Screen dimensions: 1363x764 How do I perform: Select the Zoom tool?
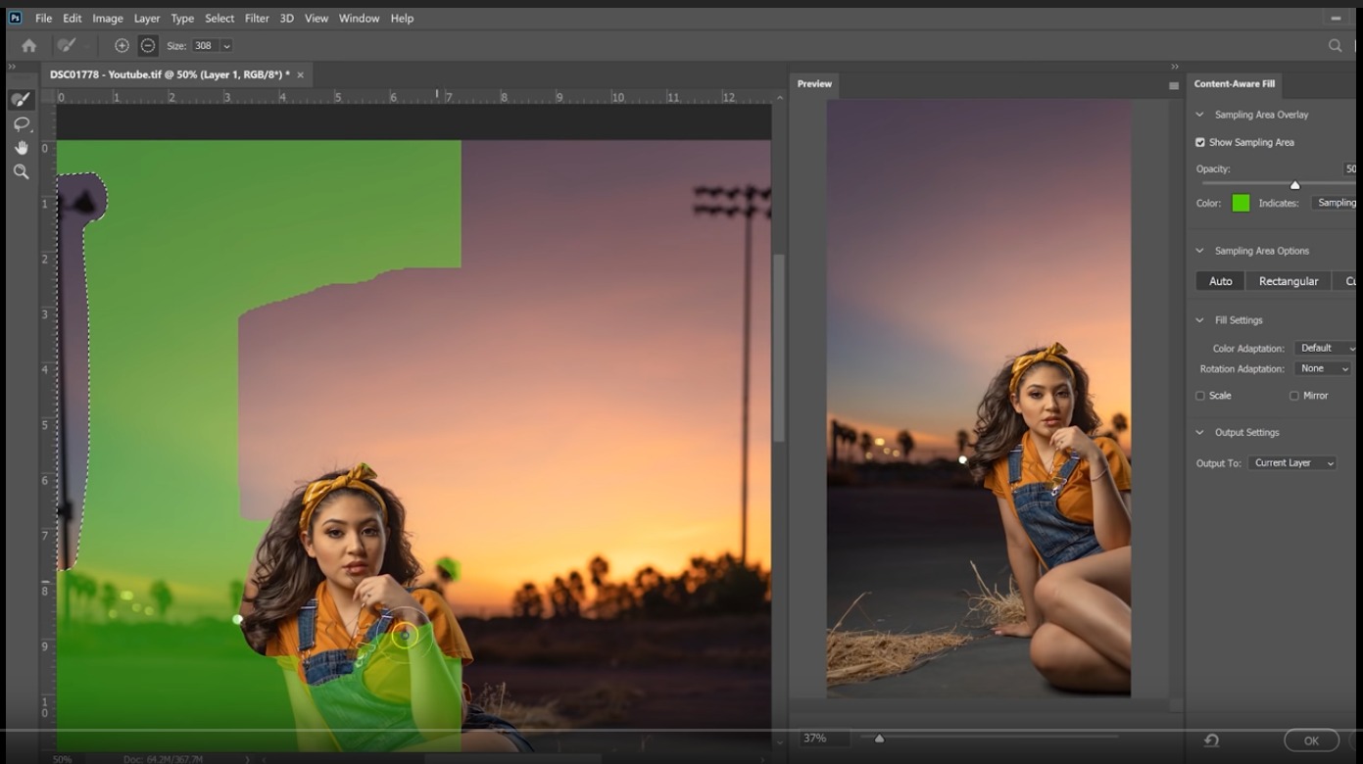coord(21,171)
